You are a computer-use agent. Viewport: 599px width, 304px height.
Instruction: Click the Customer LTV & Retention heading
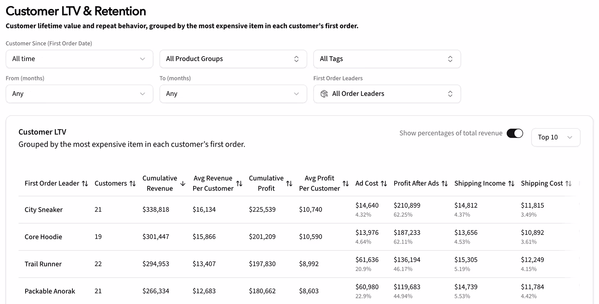coord(76,11)
